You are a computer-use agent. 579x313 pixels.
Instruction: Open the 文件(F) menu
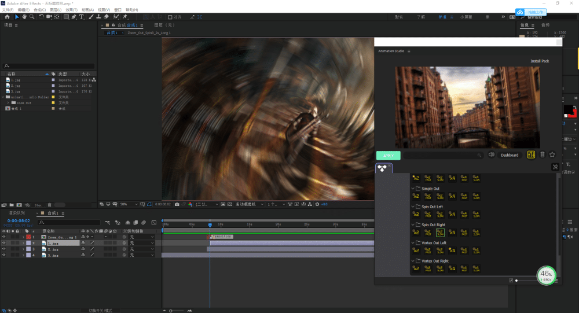tap(8, 10)
